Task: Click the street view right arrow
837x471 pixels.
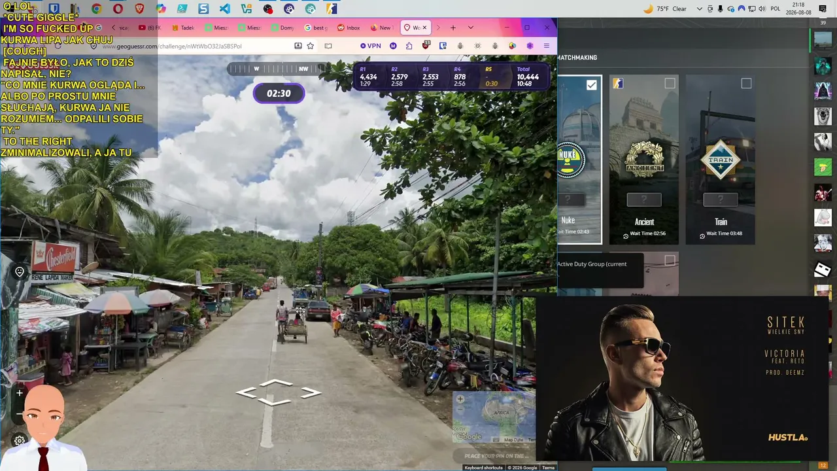Action: click(311, 392)
